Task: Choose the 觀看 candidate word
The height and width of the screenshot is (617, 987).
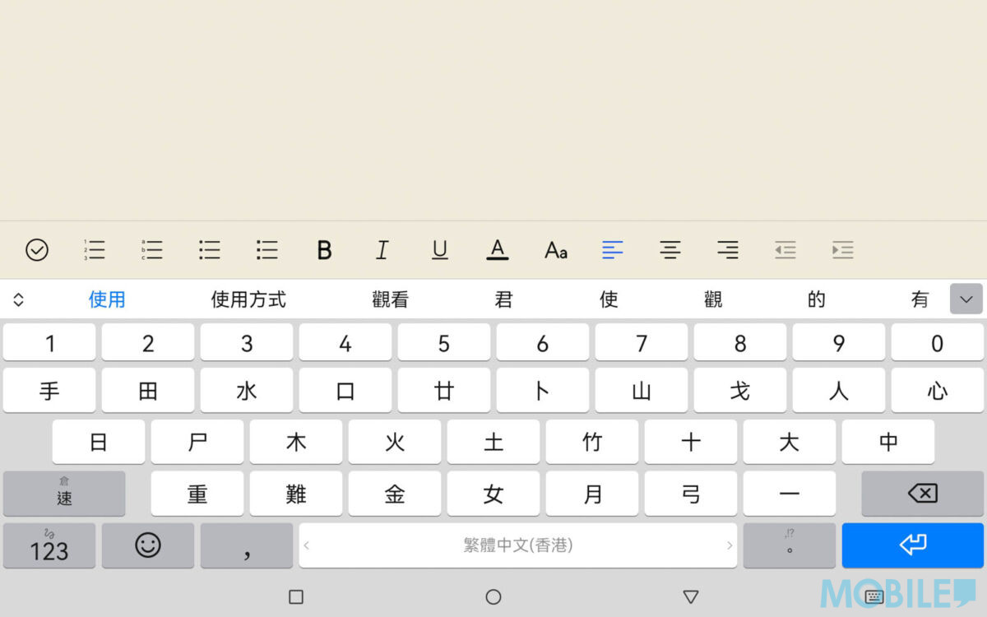Action: coord(390,299)
